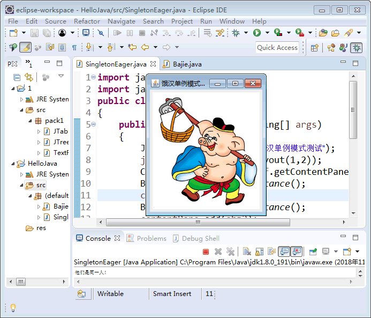Open the Navigate menu
The height and width of the screenshot is (318, 371).
point(122,21)
